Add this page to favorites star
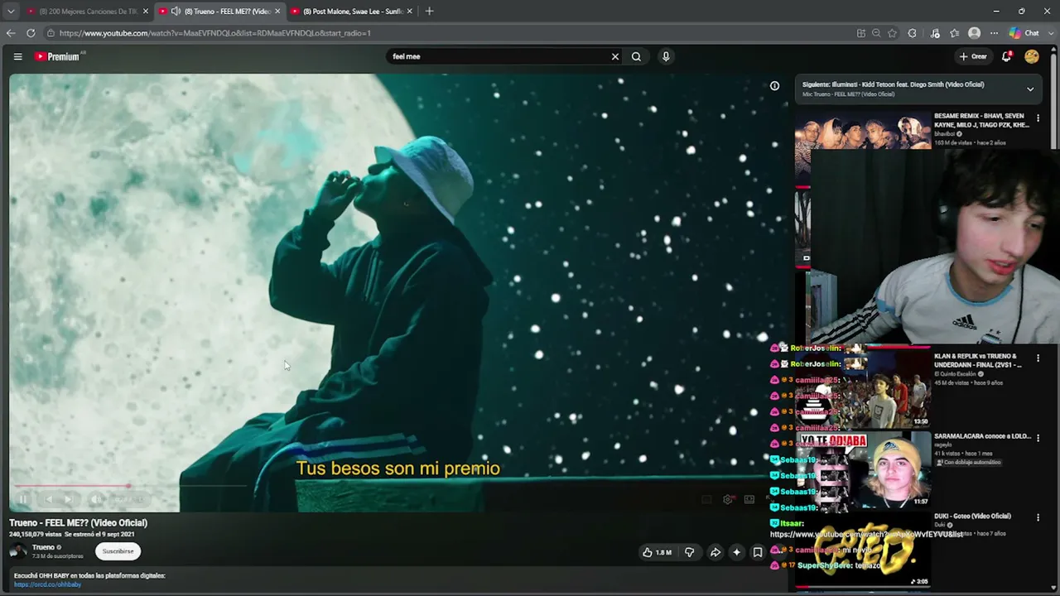The height and width of the screenshot is (596, 1060). [892, 33]
